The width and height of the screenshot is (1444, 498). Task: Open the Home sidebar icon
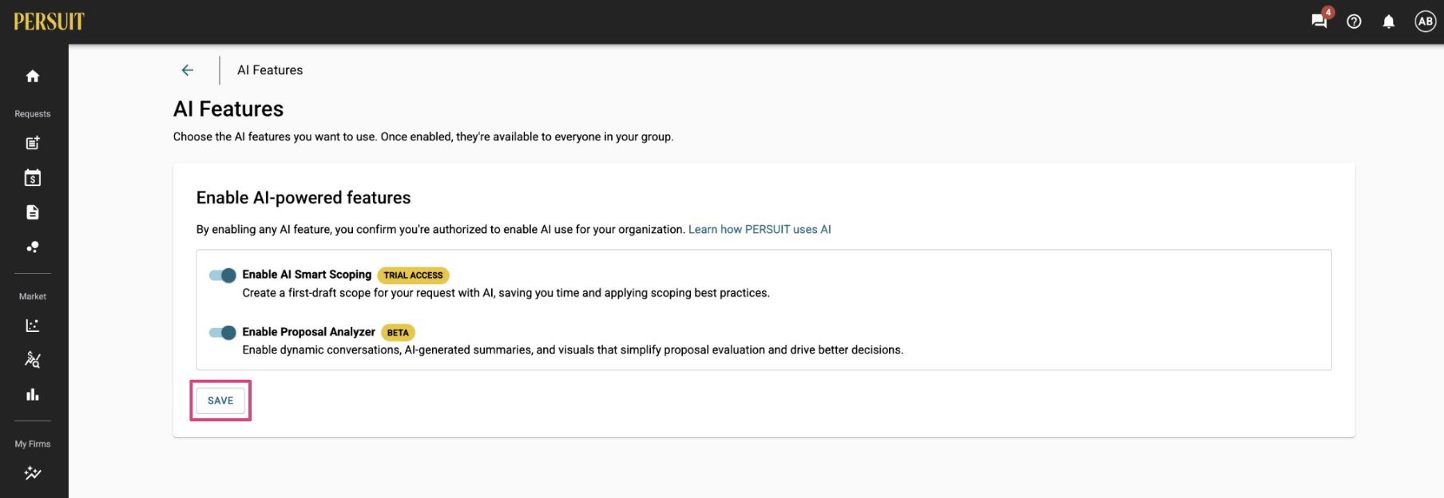33,76
